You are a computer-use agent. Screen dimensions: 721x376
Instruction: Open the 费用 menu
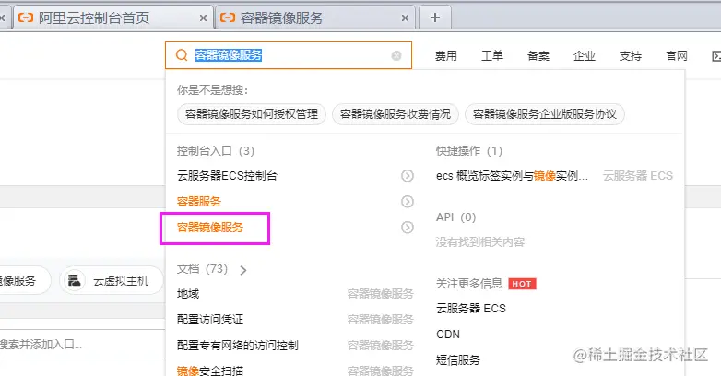click(446, 55)
